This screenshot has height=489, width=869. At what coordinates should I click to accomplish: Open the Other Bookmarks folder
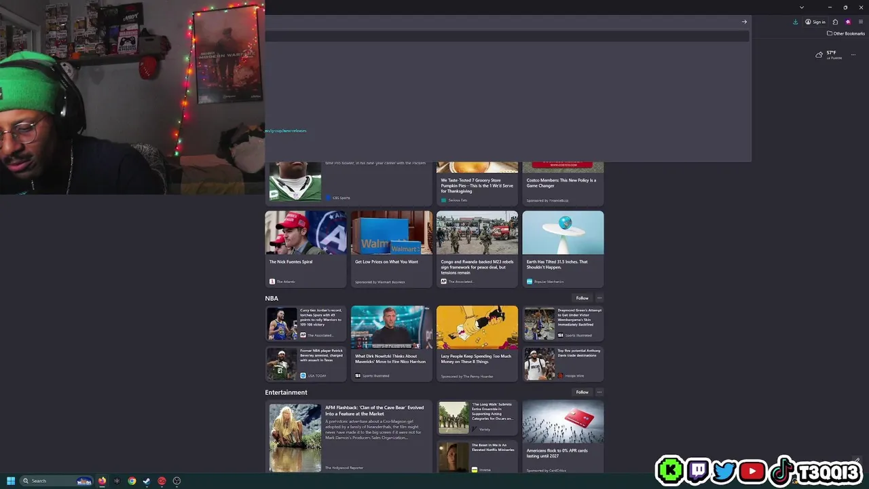coord(846,33)
